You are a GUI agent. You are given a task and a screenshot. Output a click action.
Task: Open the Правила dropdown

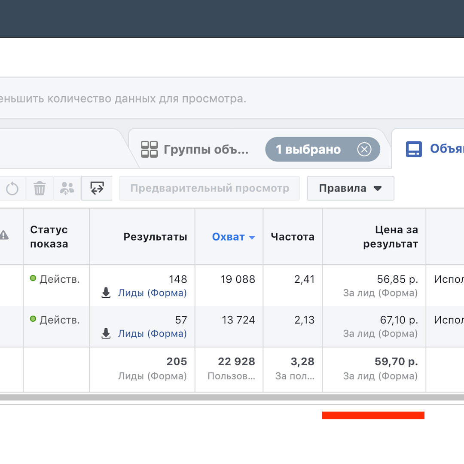[x=351, y=188]
